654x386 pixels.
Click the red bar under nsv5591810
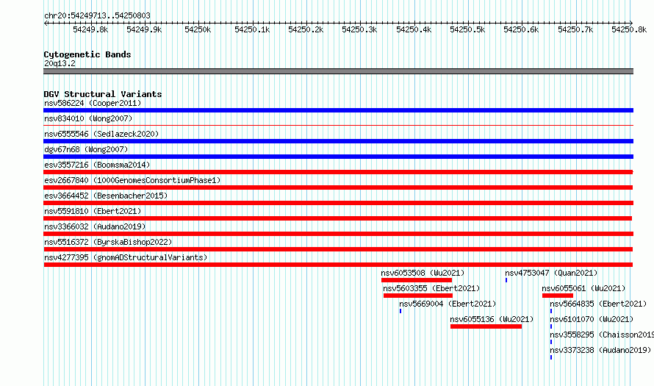(x=338, y=218)
